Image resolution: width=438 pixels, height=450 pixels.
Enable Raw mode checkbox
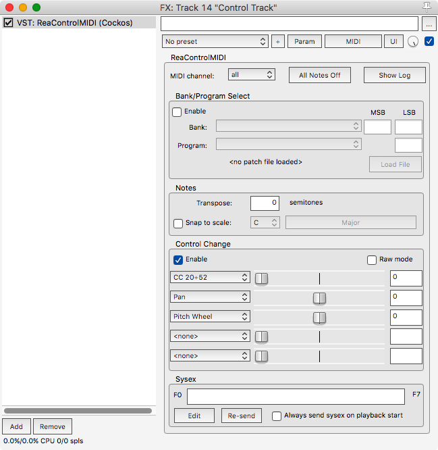[372, 259]
